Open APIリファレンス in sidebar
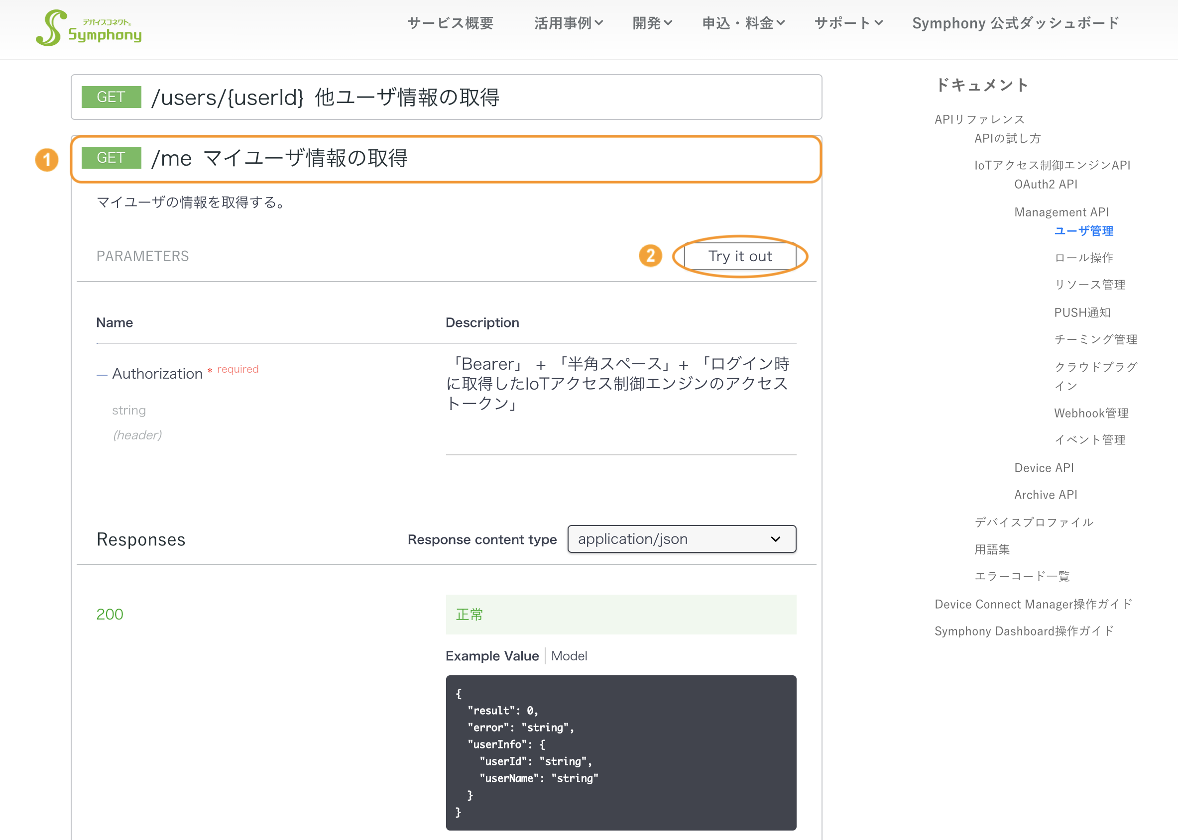 click(x=979, y=119)
